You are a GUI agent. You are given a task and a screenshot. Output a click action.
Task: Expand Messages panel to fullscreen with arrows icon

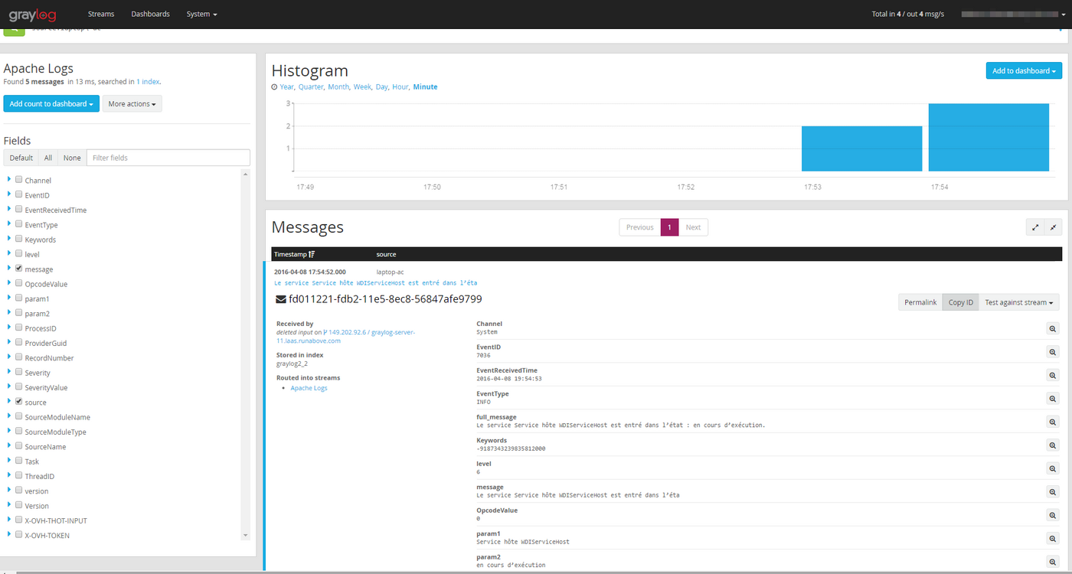pos(1035,227)
